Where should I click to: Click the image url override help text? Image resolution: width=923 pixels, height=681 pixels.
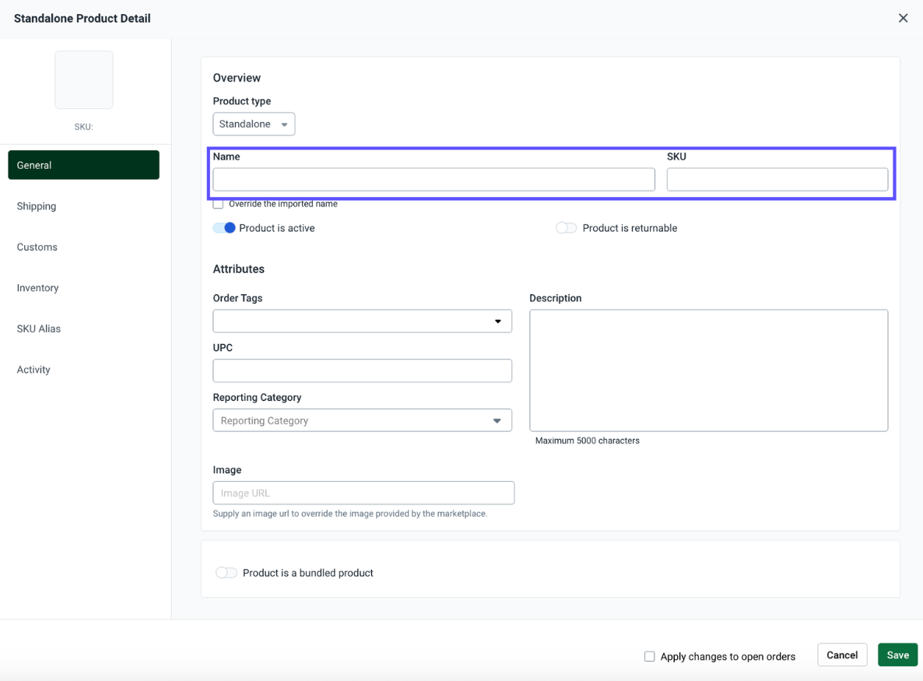[x=350, y=514]
